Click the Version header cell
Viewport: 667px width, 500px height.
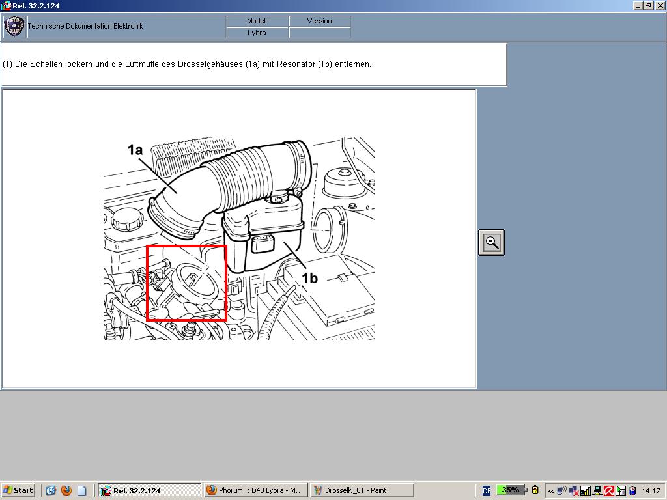click(319, 21)
